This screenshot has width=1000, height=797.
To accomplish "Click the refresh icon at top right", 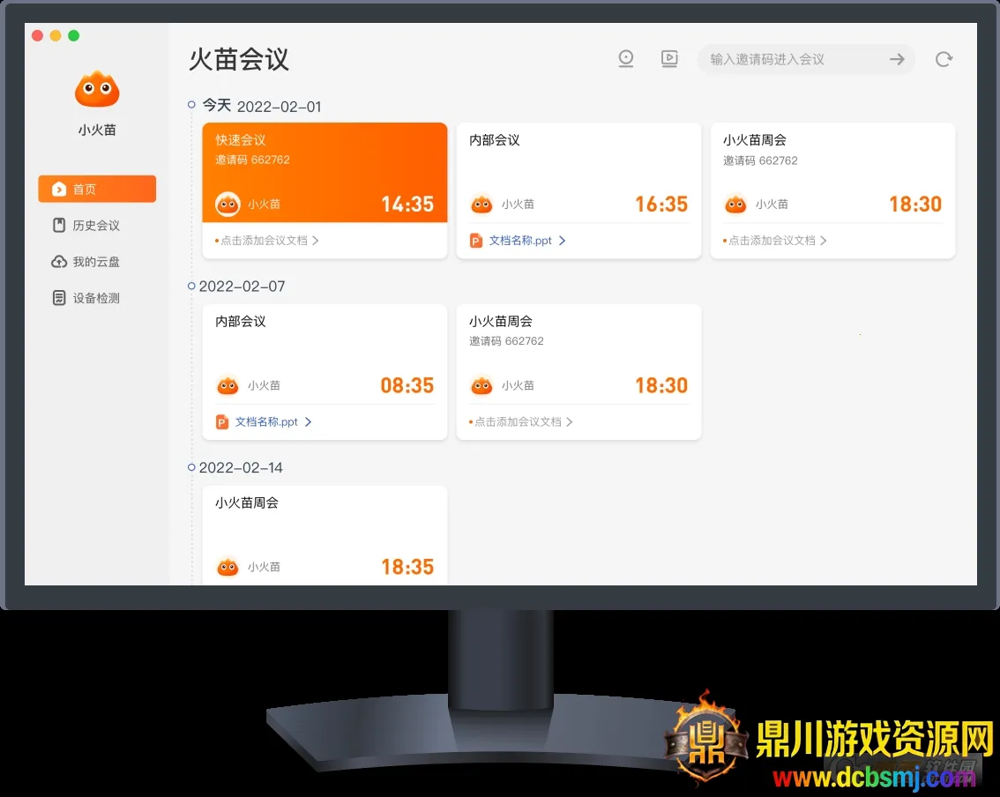I will pos(944,59).
